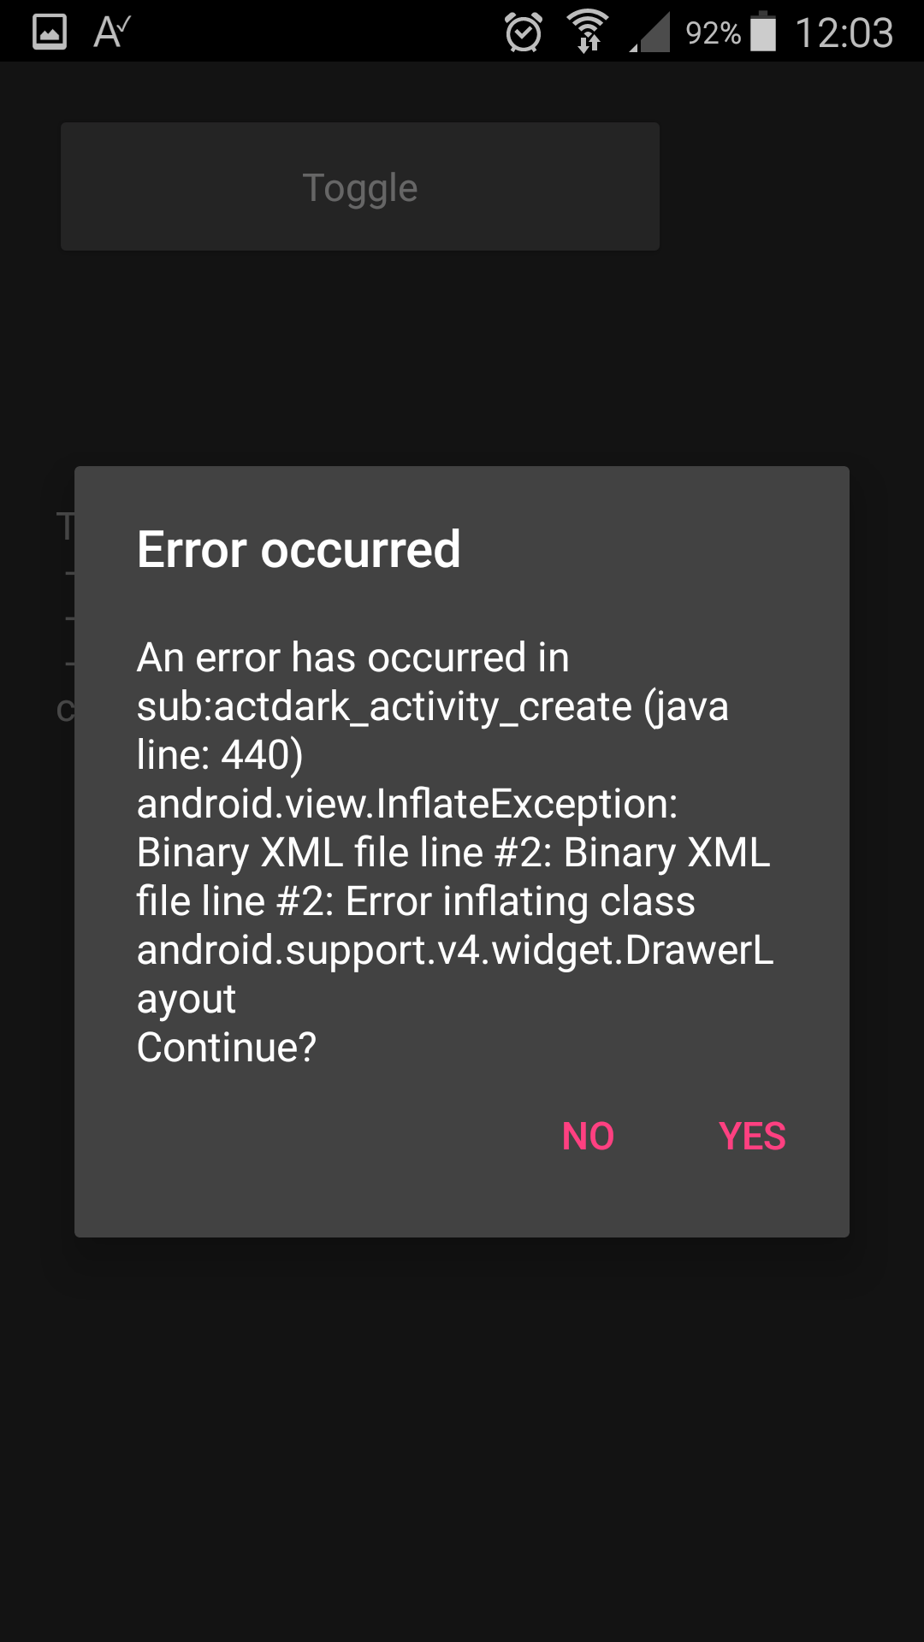
Task: Tap the battery icon in status bar
Action: coord(763,32)
